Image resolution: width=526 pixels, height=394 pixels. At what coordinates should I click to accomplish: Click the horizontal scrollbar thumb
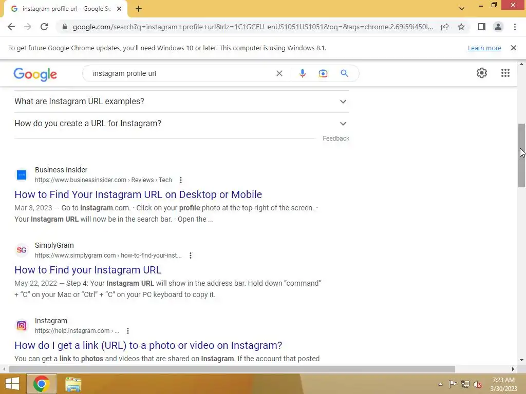(x=232, y=369)
